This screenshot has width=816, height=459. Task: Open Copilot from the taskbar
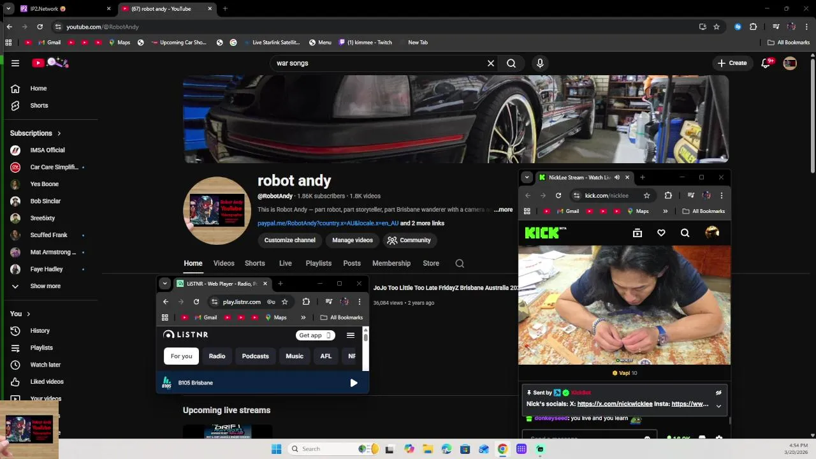coord(409,449)
